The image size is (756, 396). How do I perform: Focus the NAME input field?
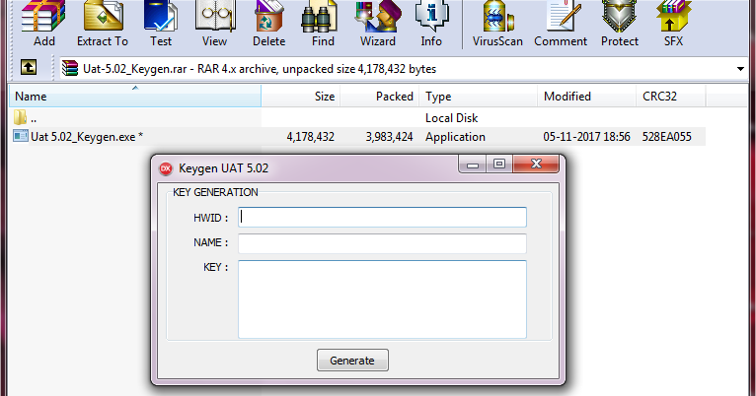[382, 243]
